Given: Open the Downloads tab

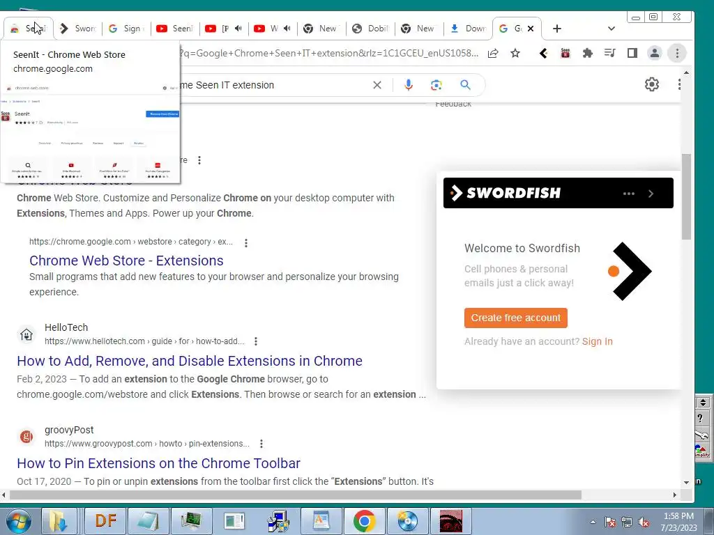Looking at the screenshot, I should point(468,29).
